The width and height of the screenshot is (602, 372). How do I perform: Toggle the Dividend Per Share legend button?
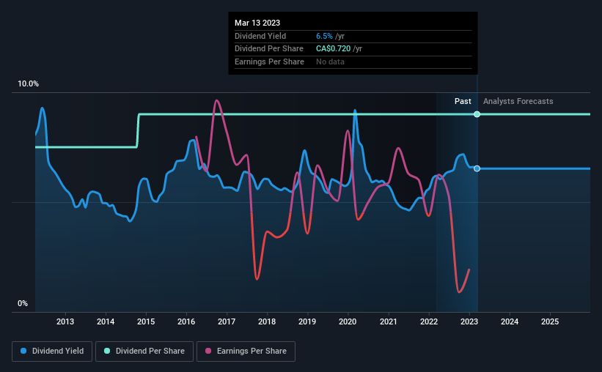click(144, 351)
